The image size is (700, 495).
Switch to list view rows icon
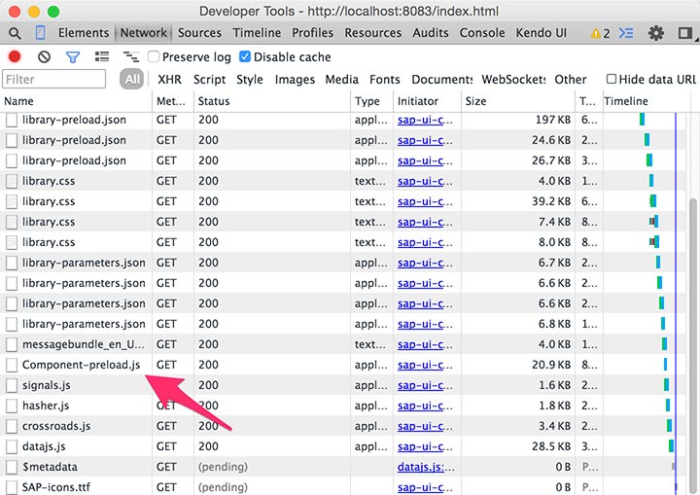[x=102, y=57]
